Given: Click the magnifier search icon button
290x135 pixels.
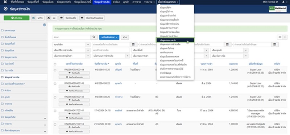Looking at the screenshot, I should click(x=94, y=37).
